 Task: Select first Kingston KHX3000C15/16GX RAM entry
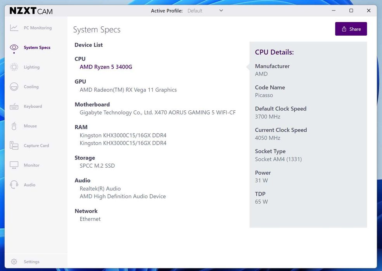coord(123,135)
